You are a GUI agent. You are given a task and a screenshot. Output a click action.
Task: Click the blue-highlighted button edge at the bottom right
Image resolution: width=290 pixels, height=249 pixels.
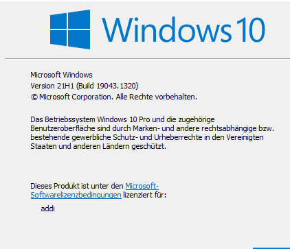coord(271,248)
